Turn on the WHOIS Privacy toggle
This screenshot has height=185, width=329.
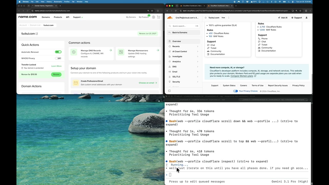58,58
